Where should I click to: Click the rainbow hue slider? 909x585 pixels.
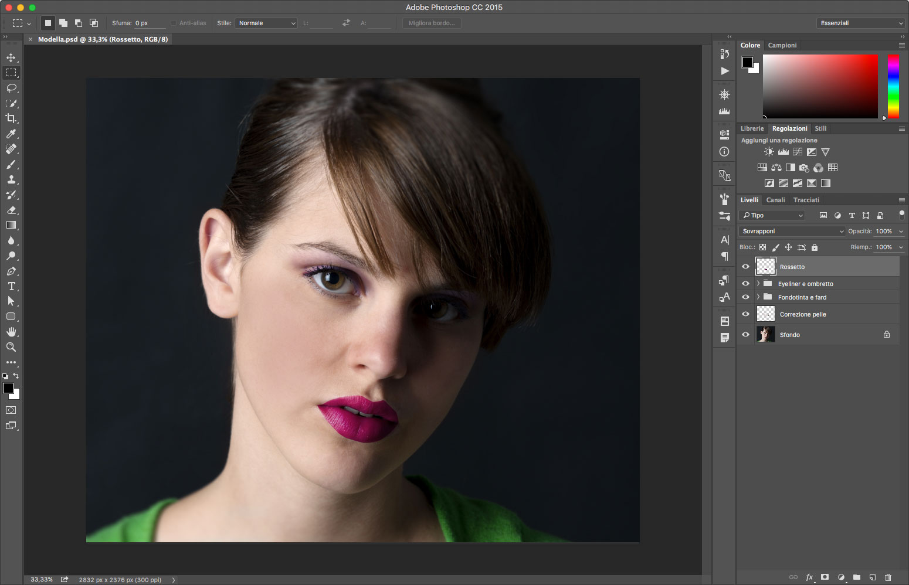tap(893, 86)
